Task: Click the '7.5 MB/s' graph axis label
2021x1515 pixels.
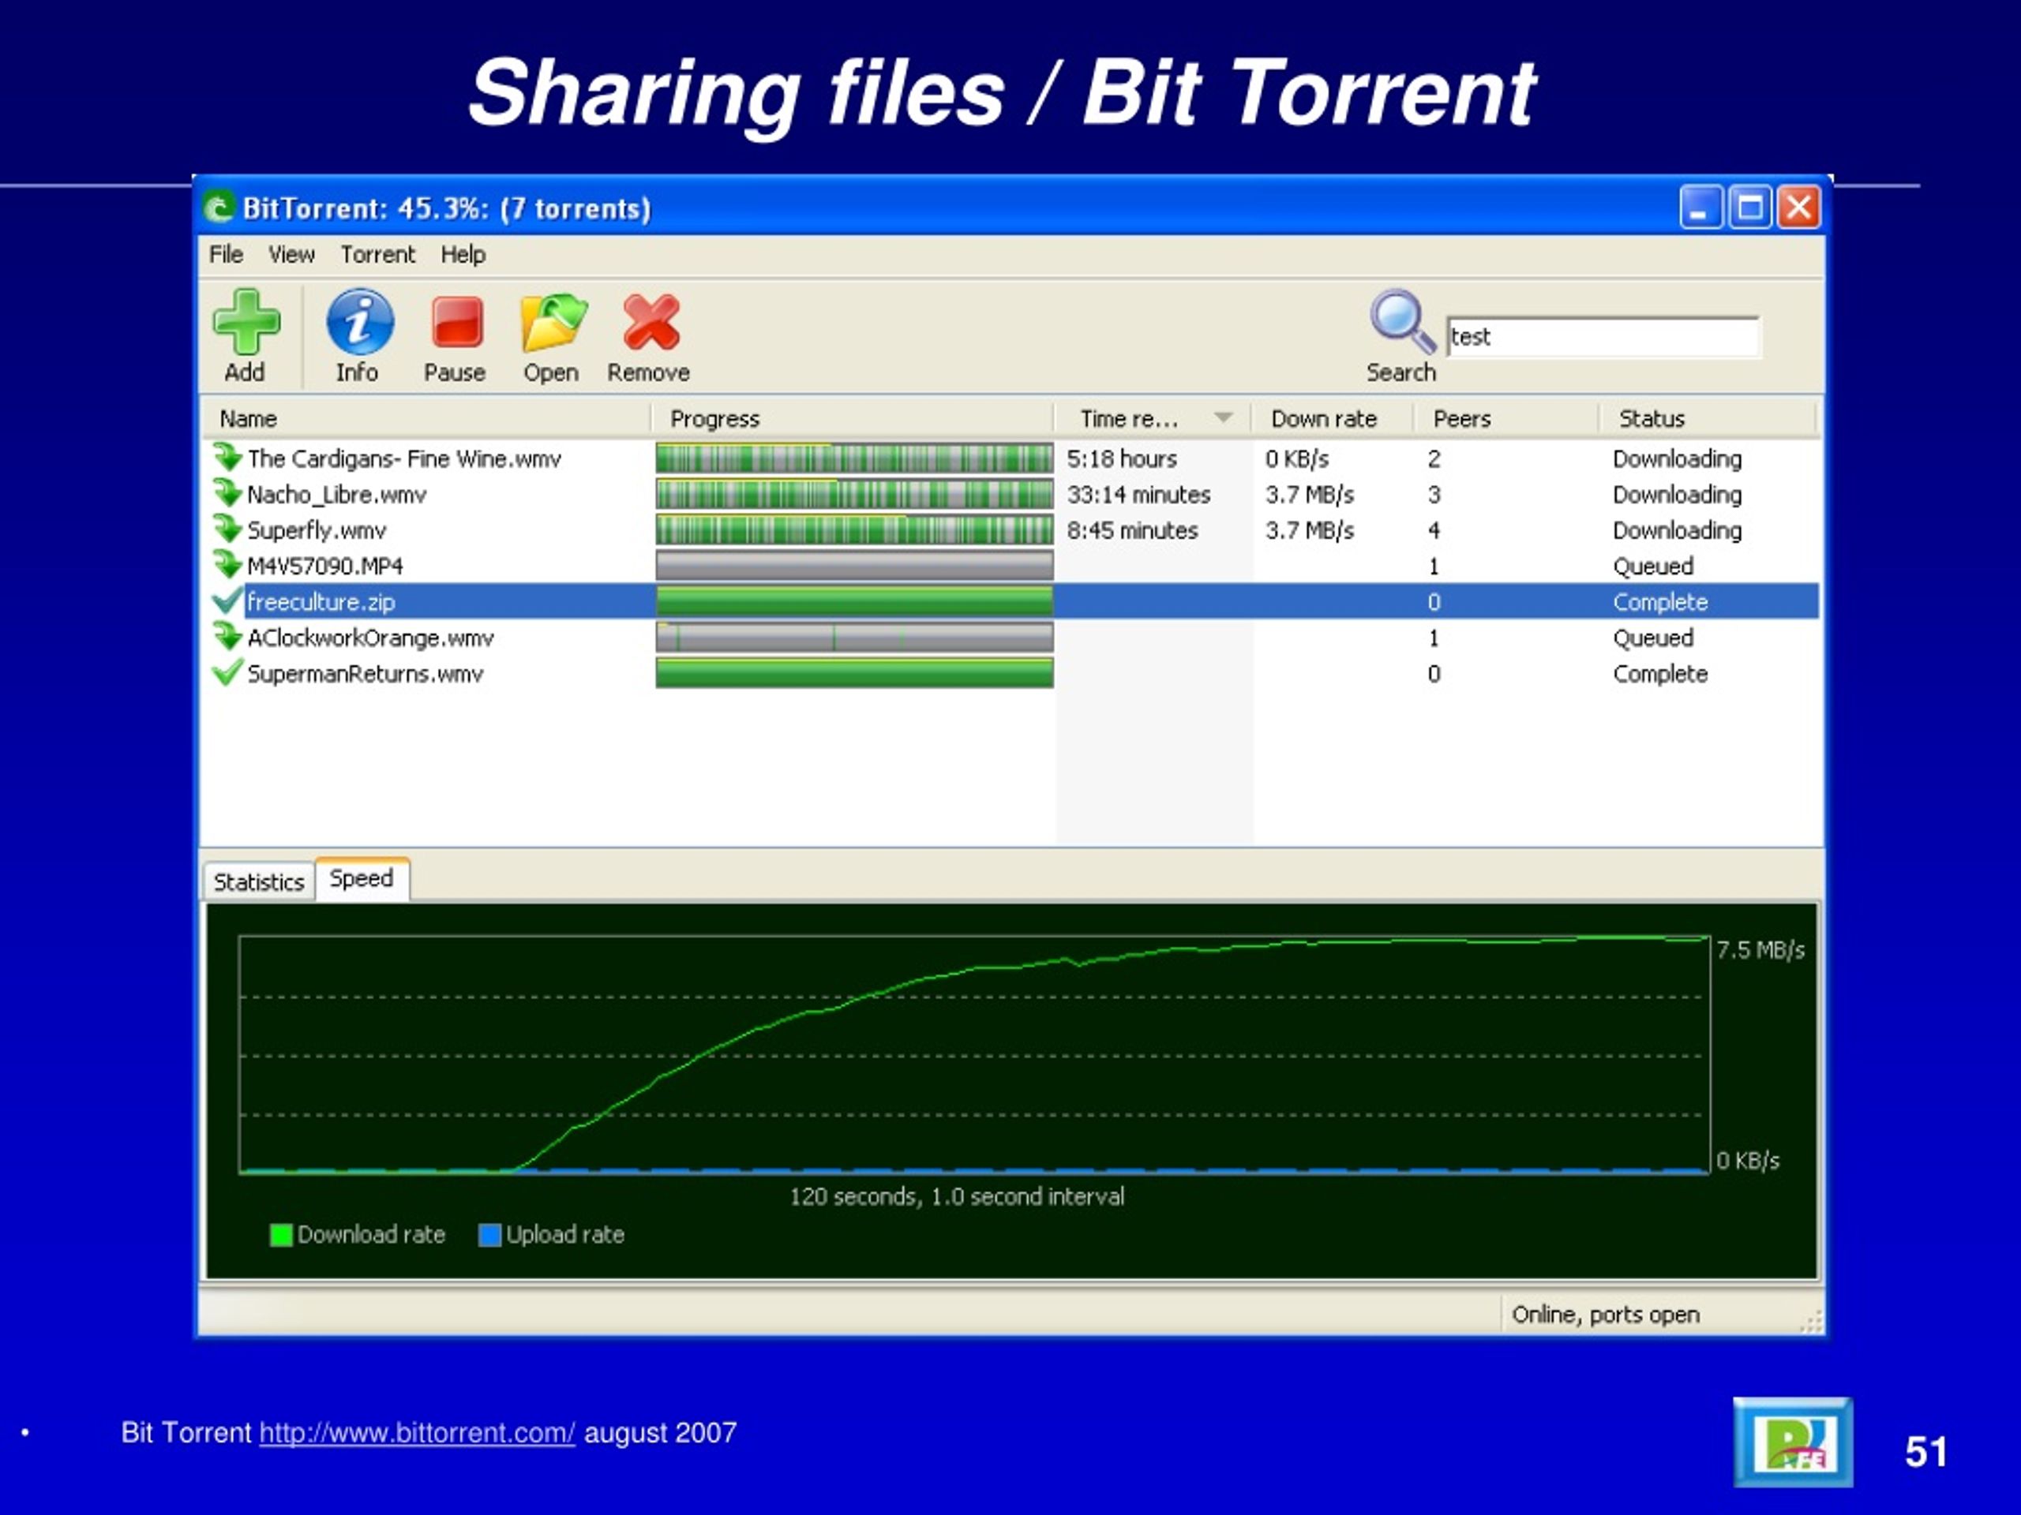Action: coord(1760,950)
